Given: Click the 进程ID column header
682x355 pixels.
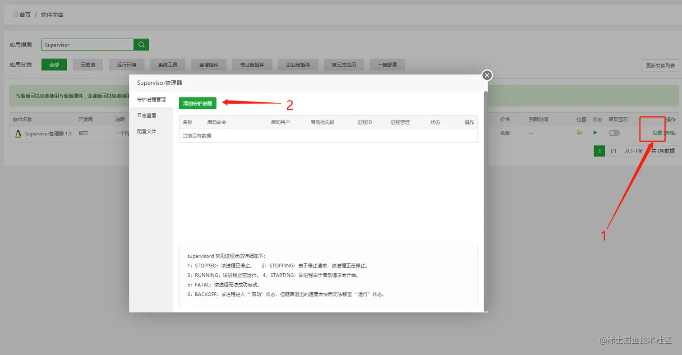Looking at the screenshot, I should (x=364, y=122).
